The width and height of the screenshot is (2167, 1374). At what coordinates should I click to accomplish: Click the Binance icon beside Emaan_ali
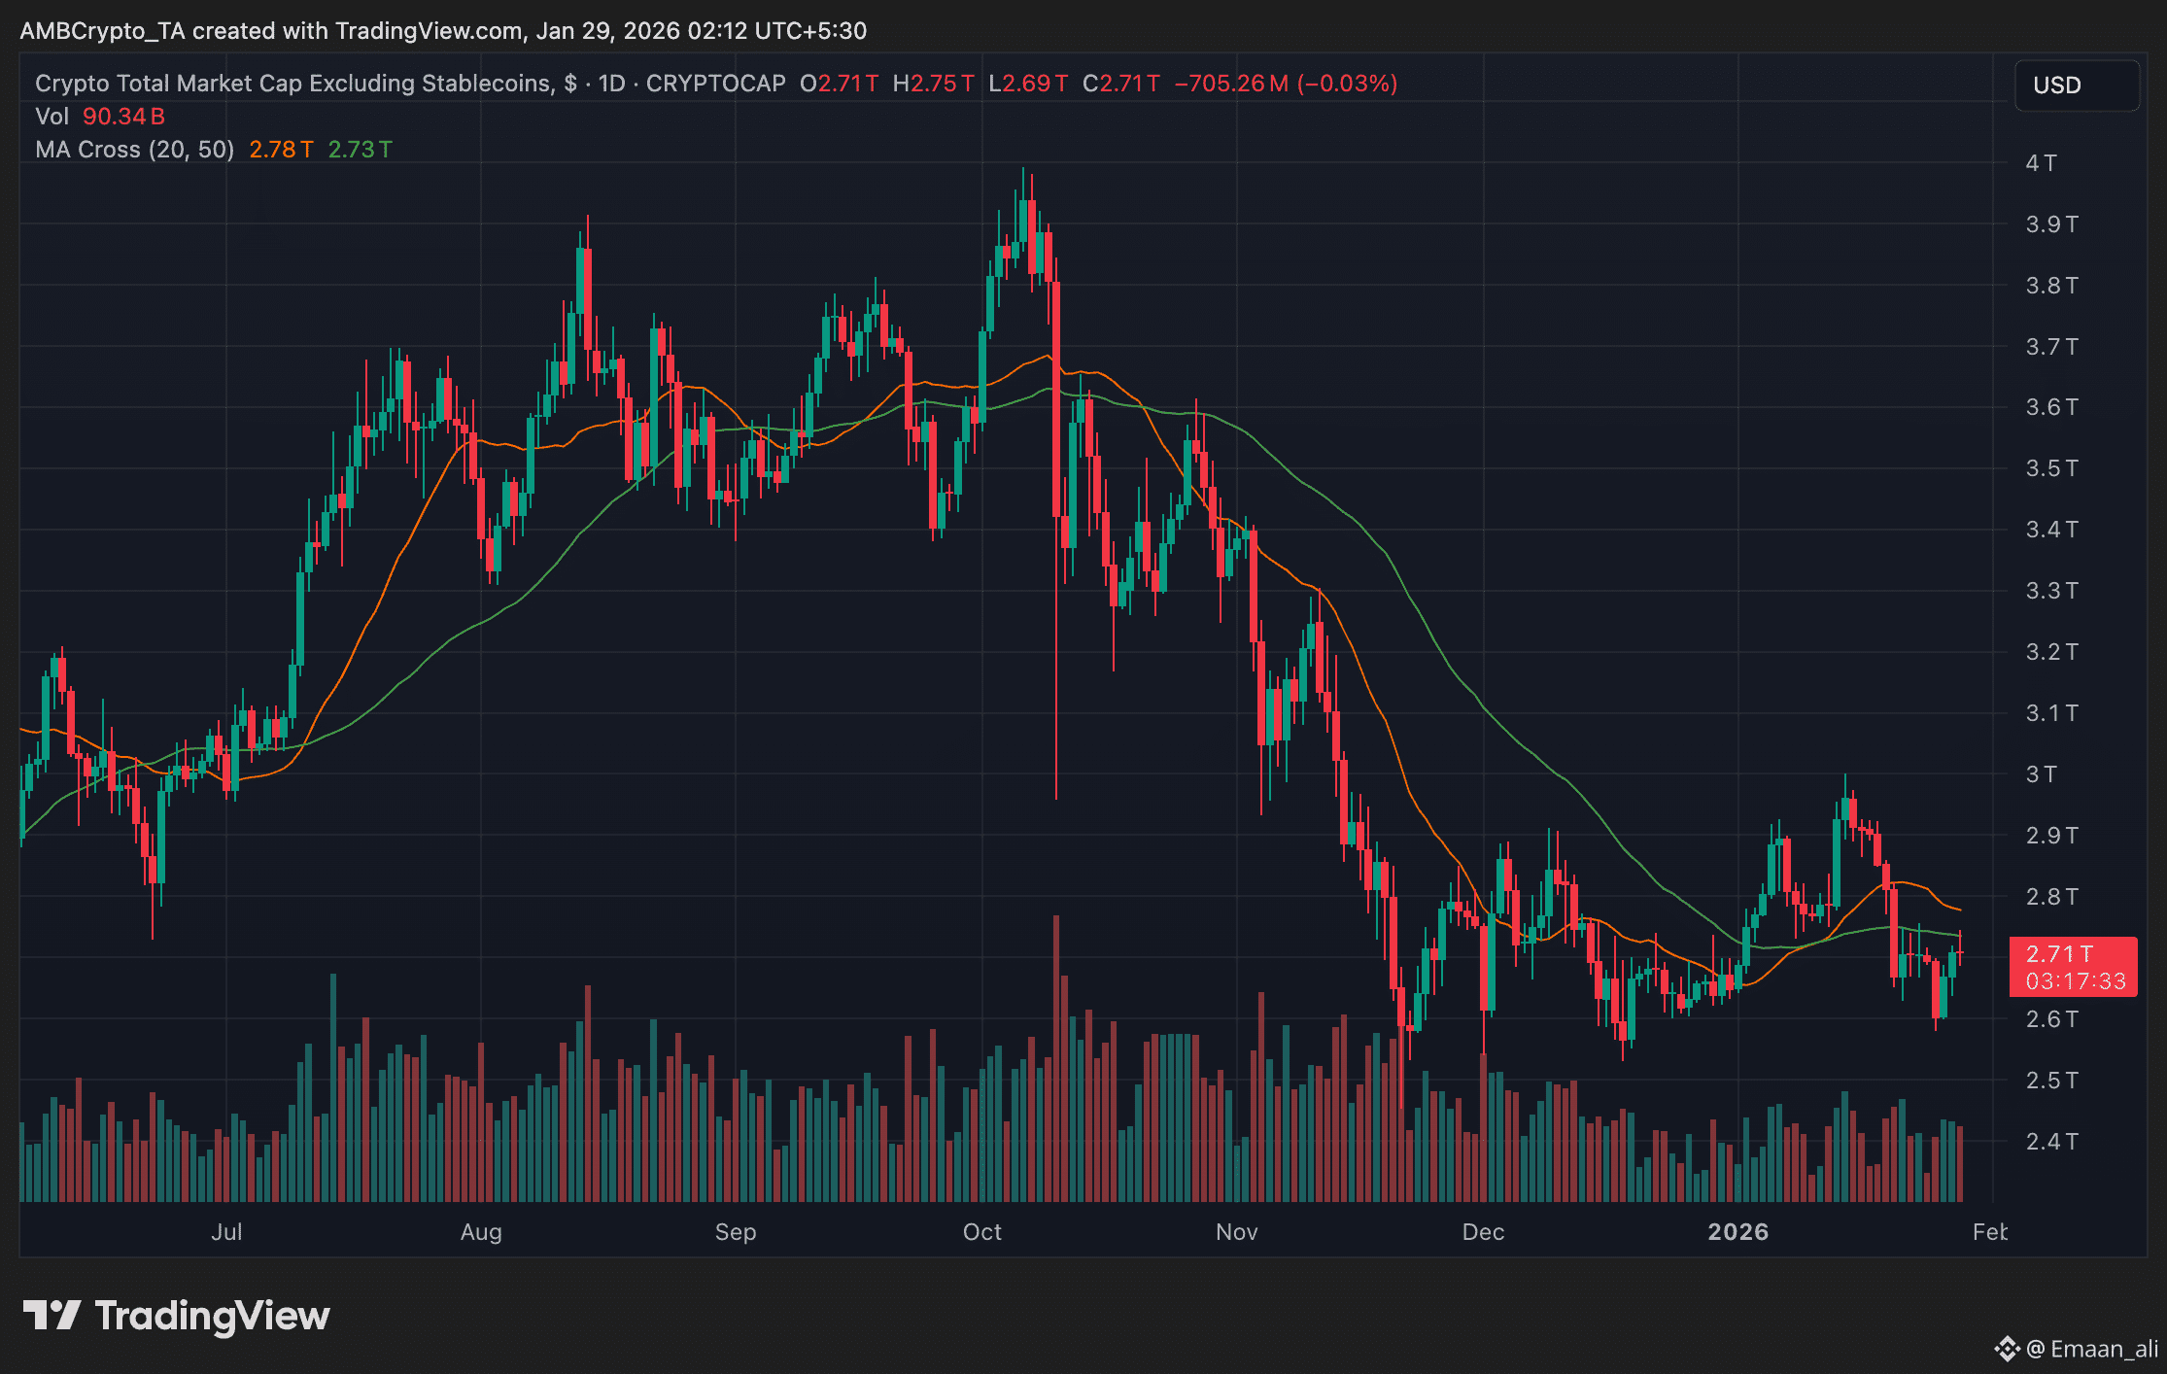(2006, 1349)
